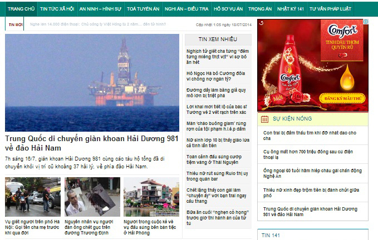Screen dimensions: 378x240
Task: Open NGHI ÁN – ĐIỀU TRA section
Action: [x=186, y=9]
